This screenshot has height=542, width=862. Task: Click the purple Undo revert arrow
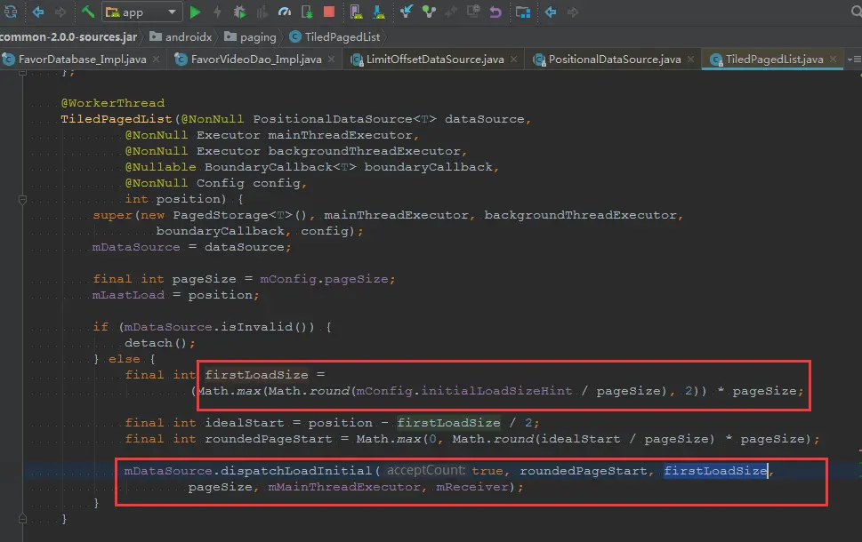(495, 12)
